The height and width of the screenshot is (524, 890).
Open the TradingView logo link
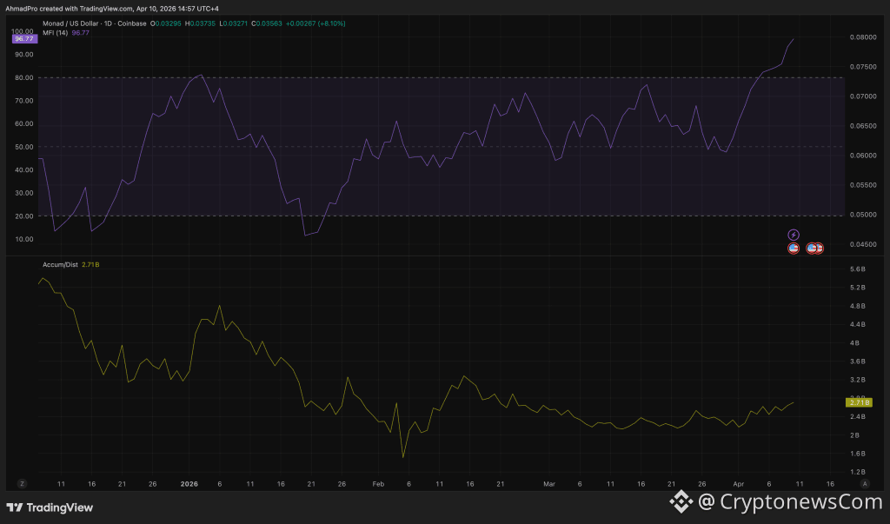[x=50, y=507]
